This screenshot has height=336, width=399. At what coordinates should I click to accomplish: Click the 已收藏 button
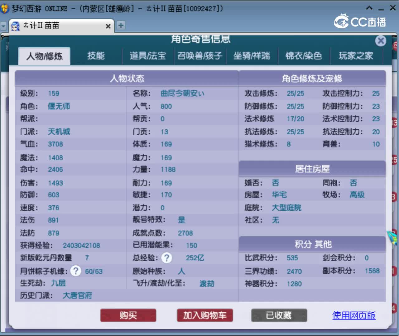coord(279,315)
